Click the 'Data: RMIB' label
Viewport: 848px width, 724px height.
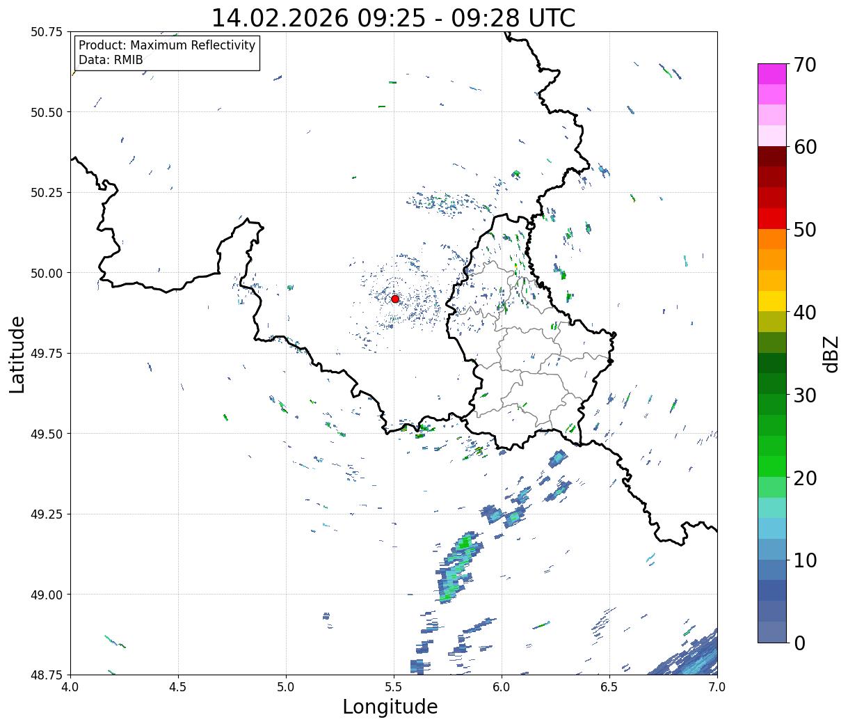111,60
